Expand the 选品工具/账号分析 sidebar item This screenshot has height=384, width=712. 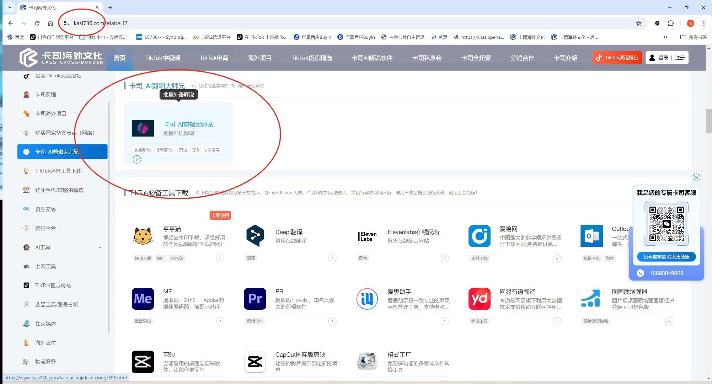coord(100,305)
